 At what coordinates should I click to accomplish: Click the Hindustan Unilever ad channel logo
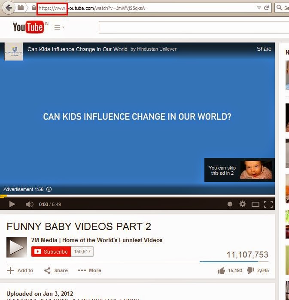14,52
